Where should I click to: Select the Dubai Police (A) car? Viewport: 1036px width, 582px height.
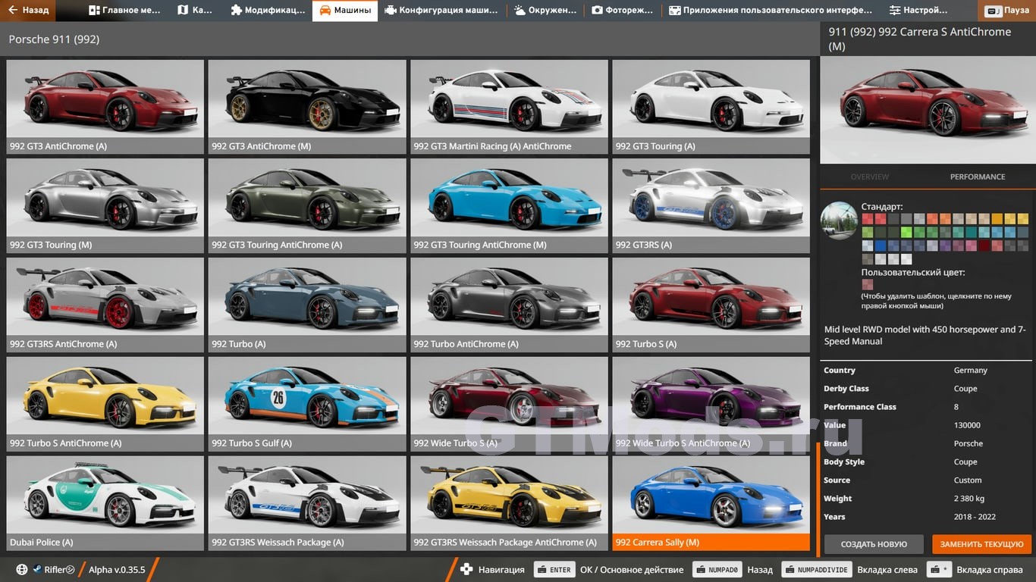105,503
